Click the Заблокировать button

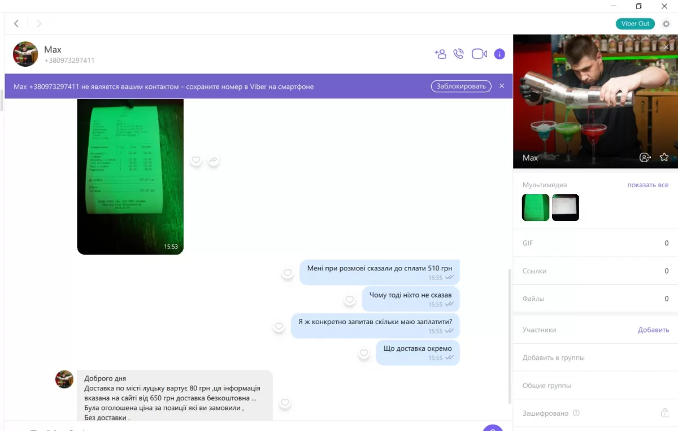click(x=461, y=87)
